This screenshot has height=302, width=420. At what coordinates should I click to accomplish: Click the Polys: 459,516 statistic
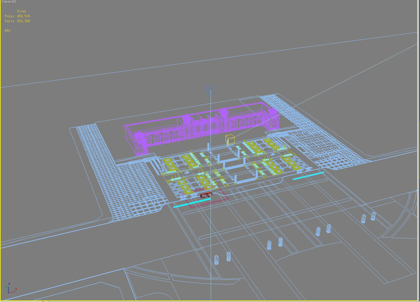point(17,16)
